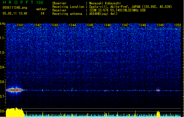Click time marker 1346
184x117 pixels.
pyautogui.click(x=107, y=25)
